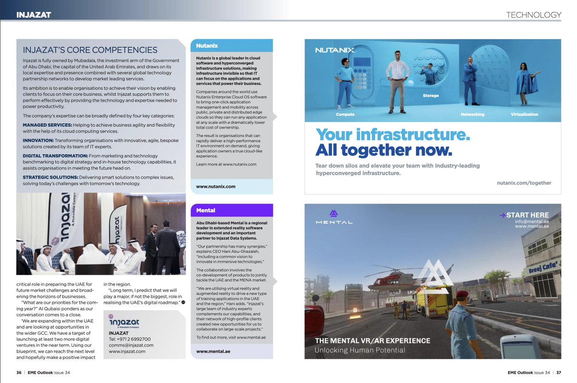Viewport: 577px width, 383px height.
Task: Open nutanix.com/together link in the ad
Action: pos(524,183)
